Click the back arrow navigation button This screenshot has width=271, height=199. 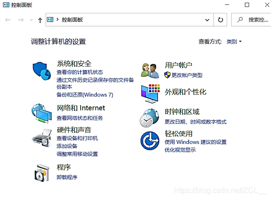(x=8, y=20)
